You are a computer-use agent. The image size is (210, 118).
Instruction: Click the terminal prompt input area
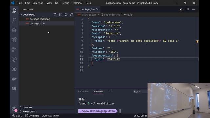(120, 111)
